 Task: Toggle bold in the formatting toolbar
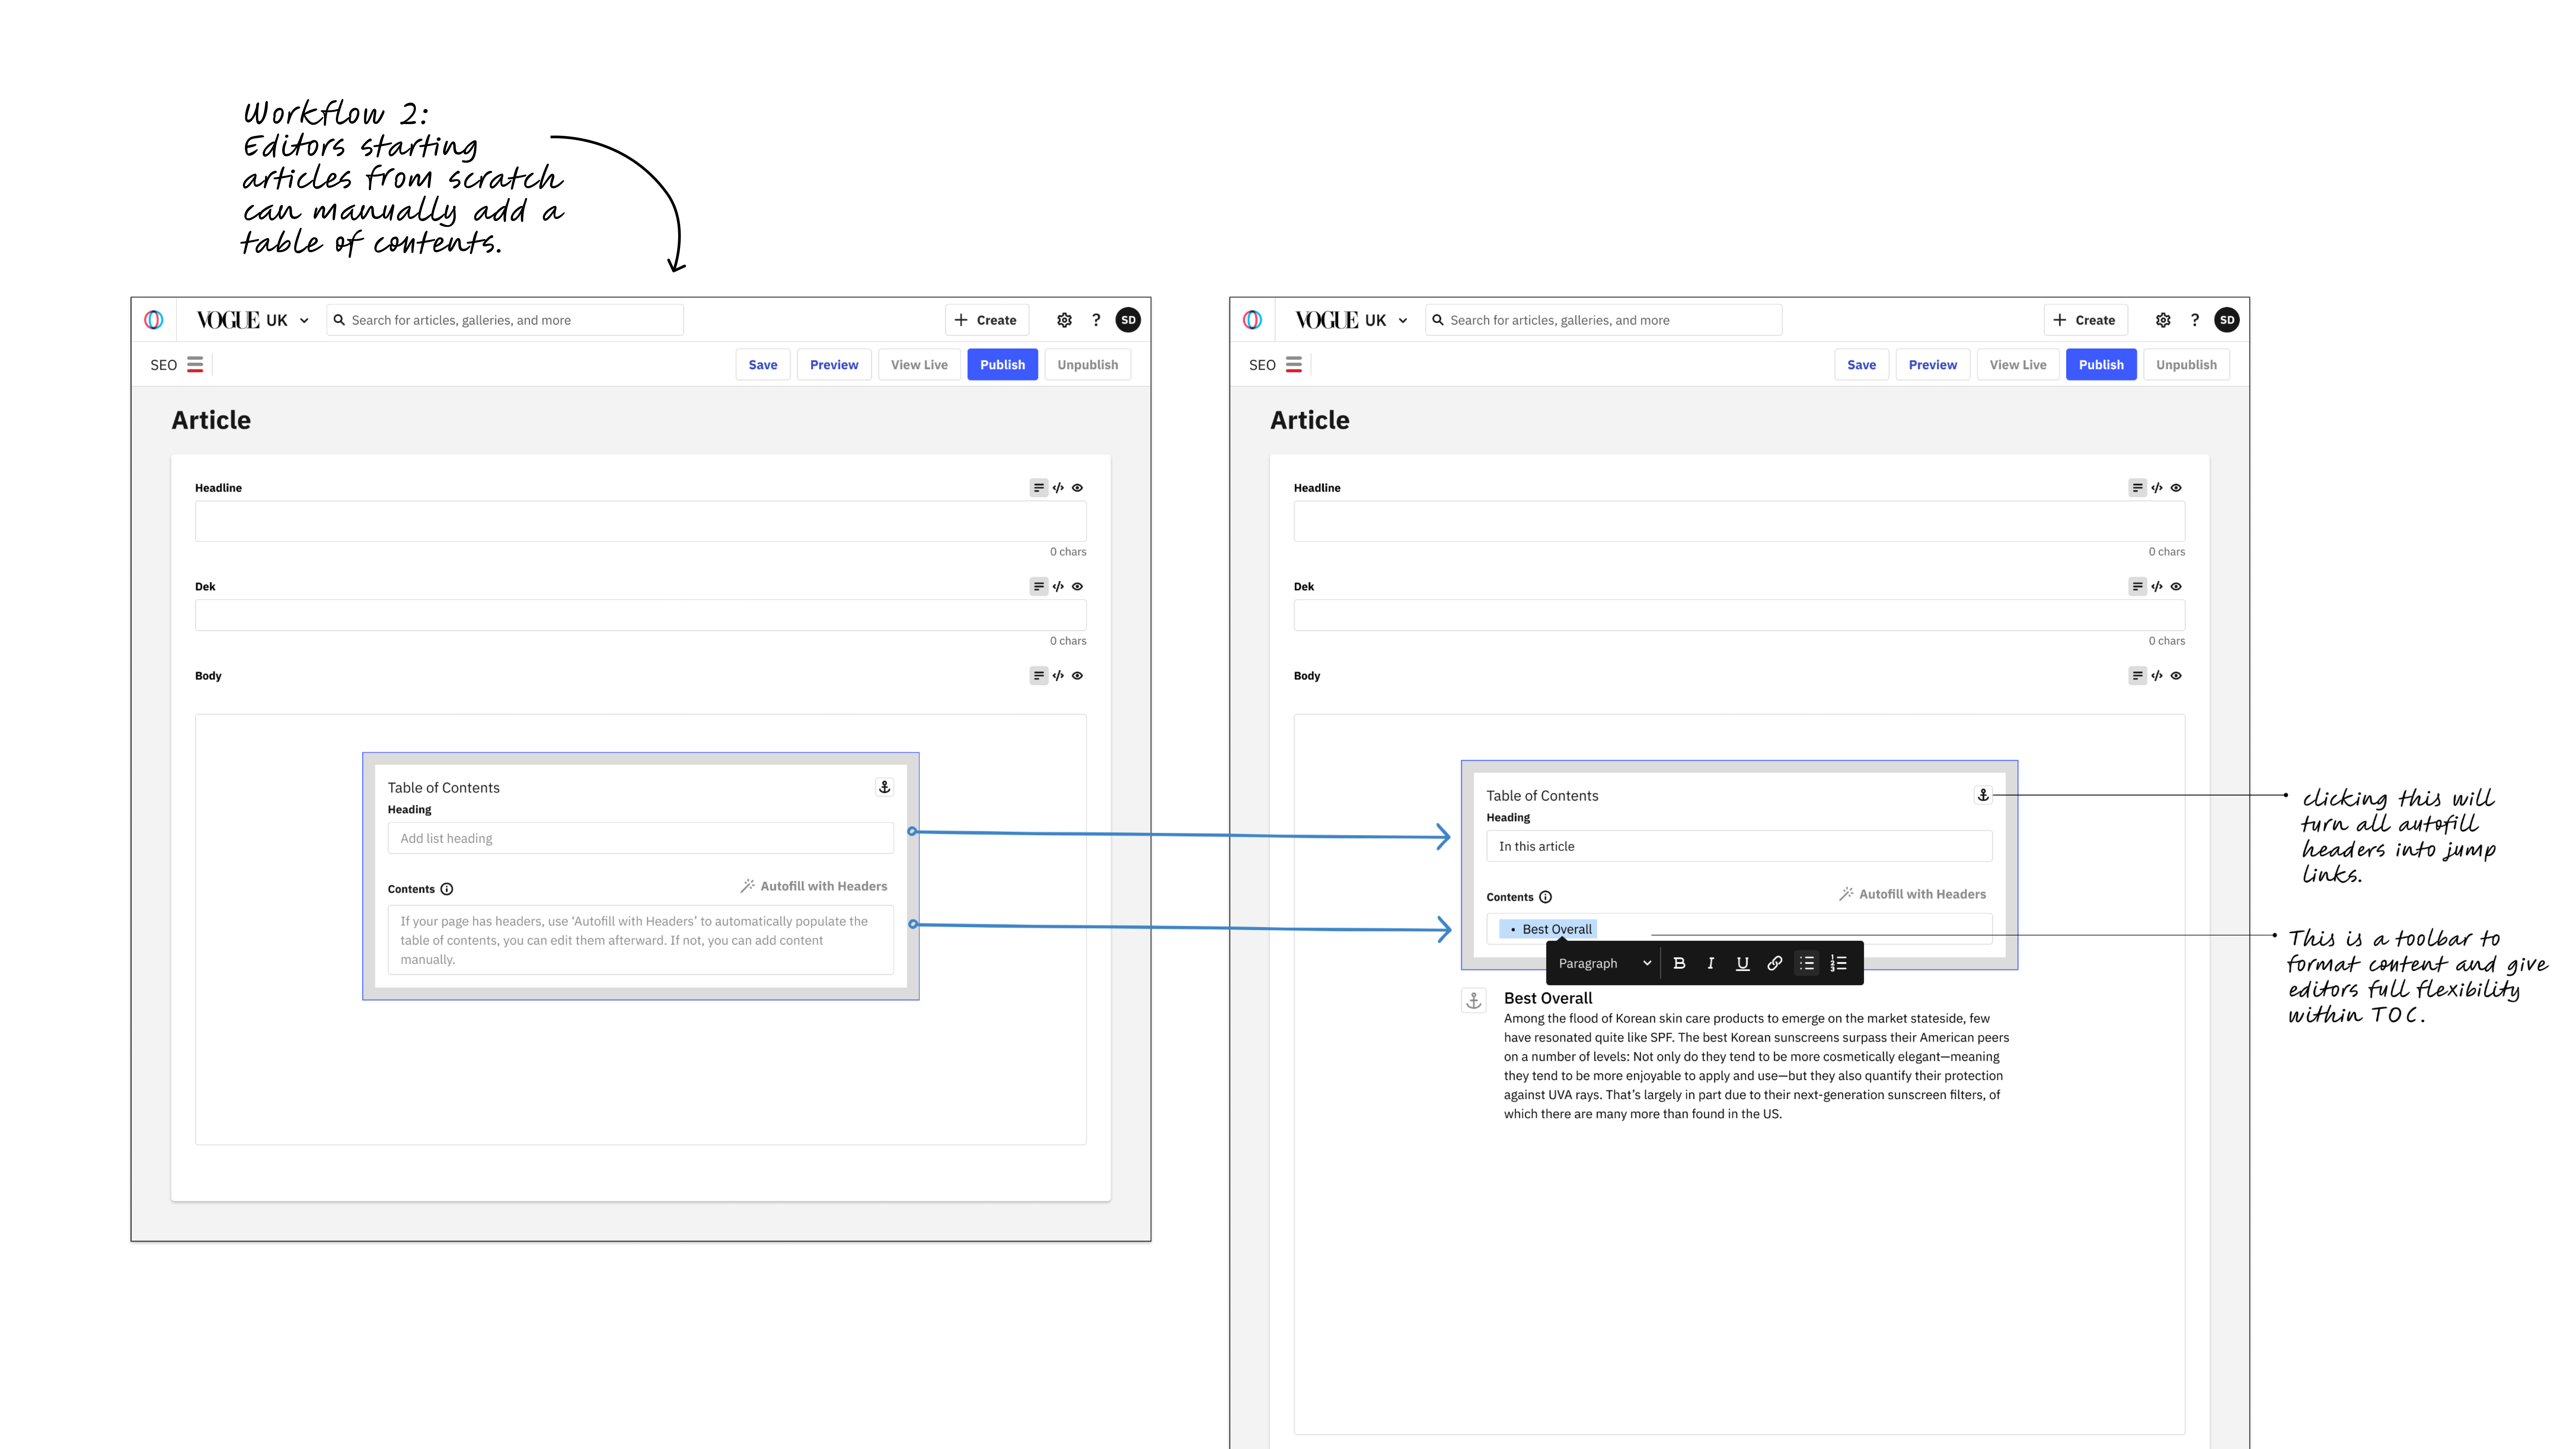point(1679,963)
